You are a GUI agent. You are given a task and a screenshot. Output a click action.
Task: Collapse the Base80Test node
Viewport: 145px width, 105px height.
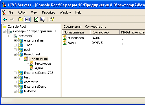tap(15, 54)
